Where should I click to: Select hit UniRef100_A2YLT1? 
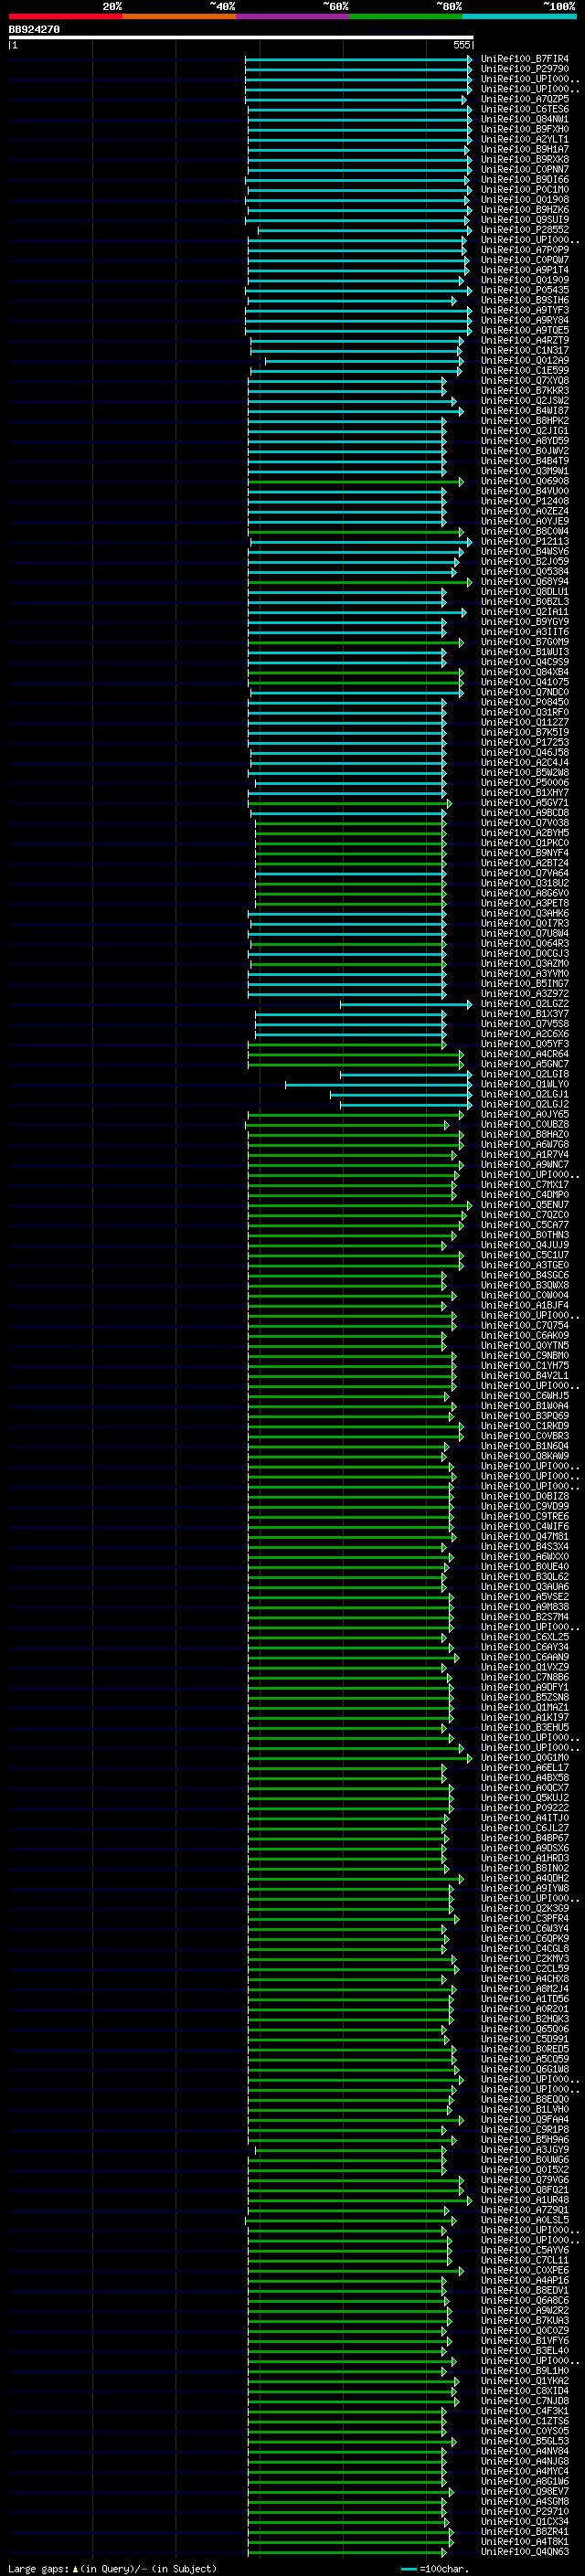[525, 139]
